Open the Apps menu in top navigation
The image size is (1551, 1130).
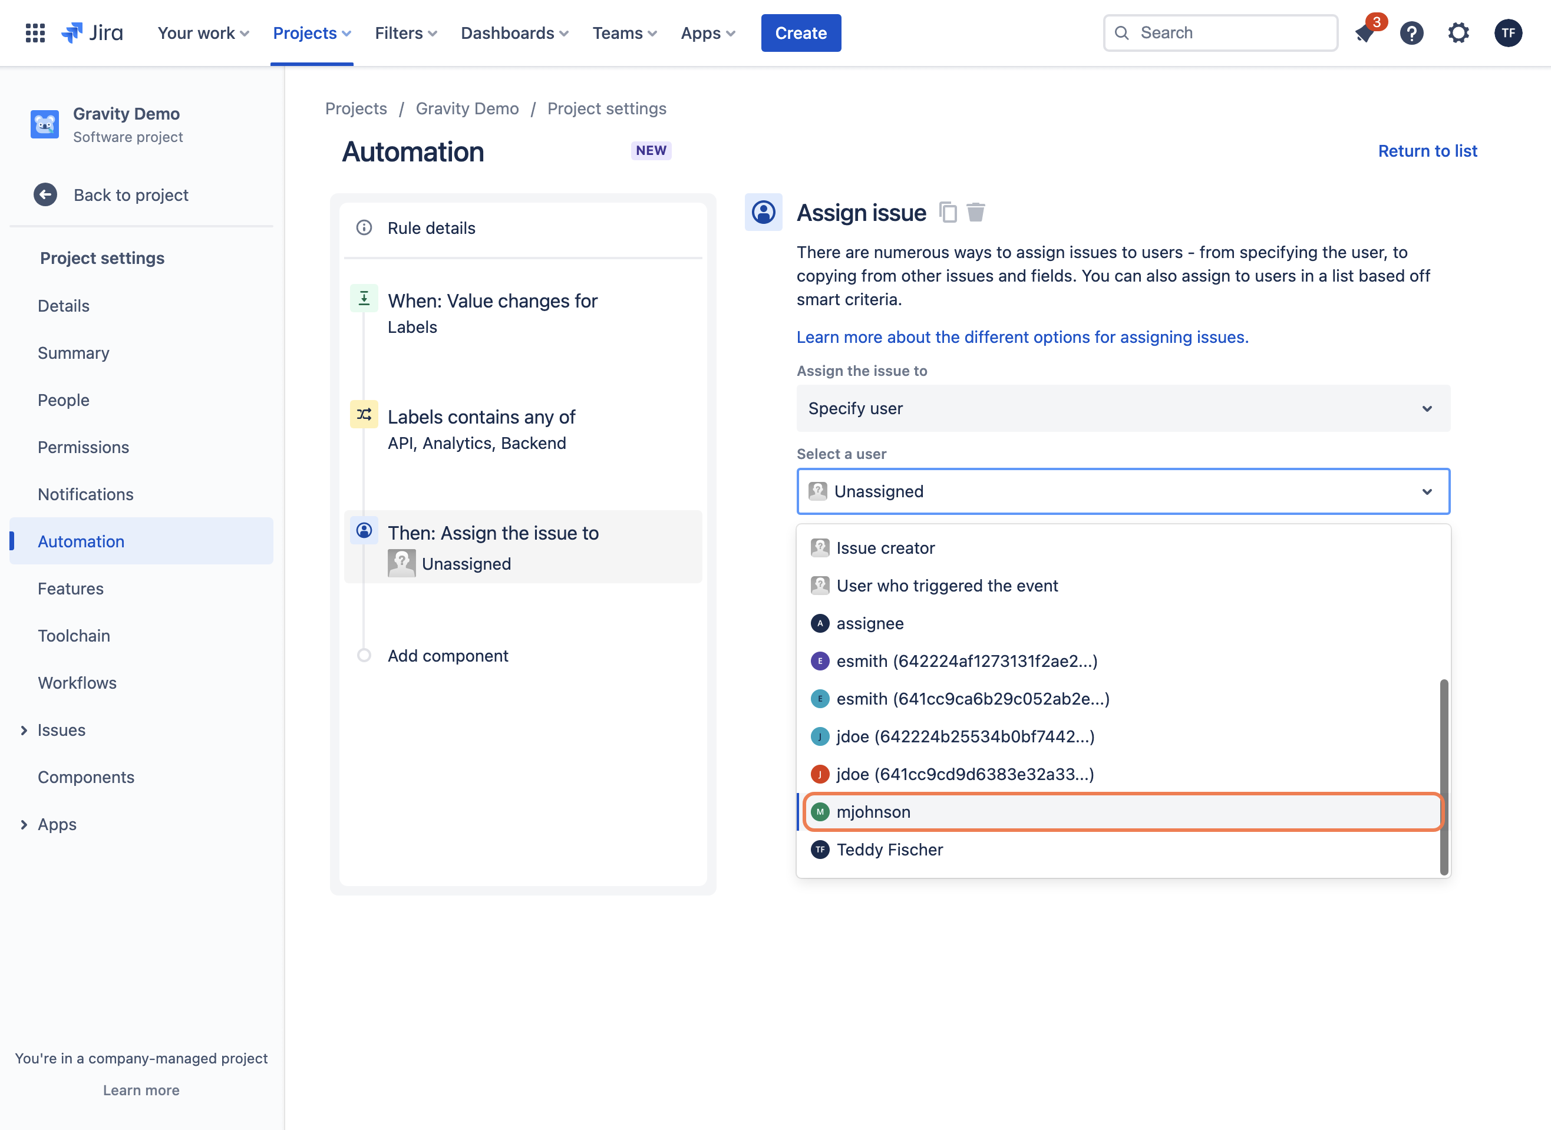(x=708, y=33)
